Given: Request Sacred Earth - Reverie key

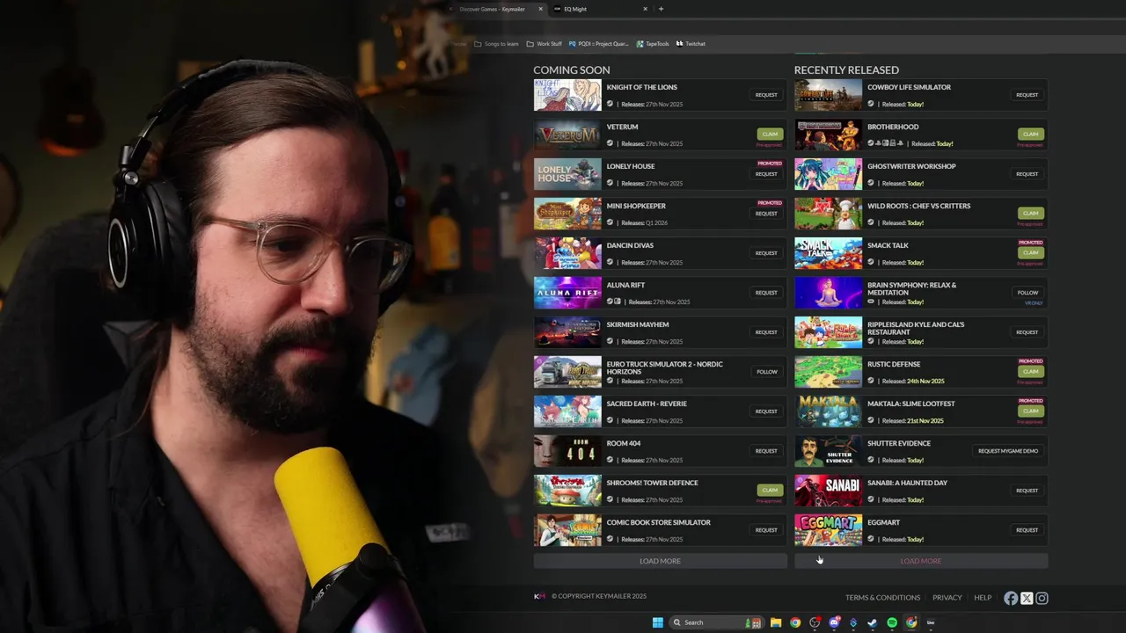Looking at the screenshot, I should (766, 411).
